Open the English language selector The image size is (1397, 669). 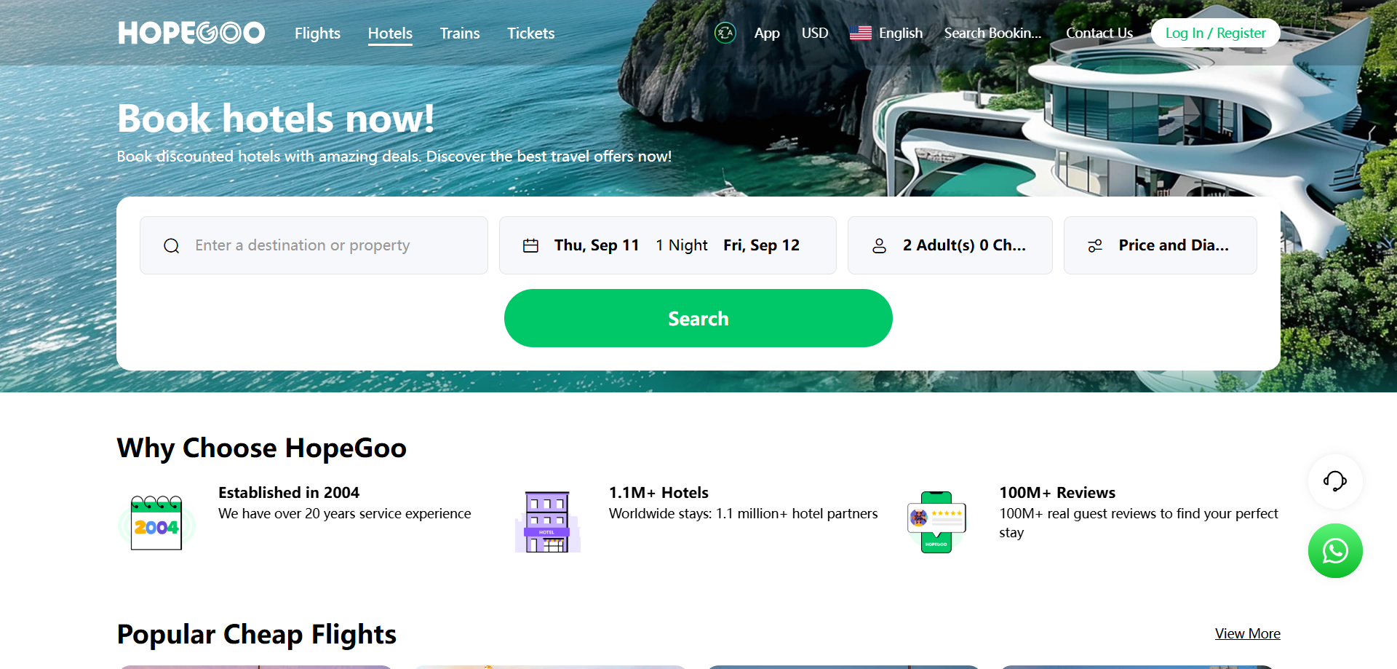[x=900, y=33]
